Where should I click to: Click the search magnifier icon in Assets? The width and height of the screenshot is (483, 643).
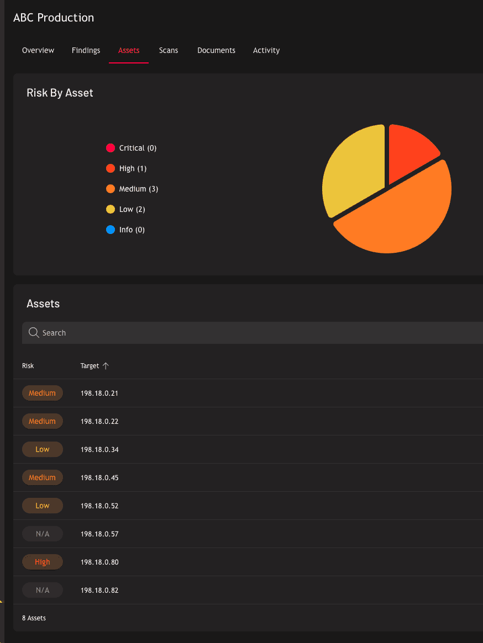(x=34, y=333)
